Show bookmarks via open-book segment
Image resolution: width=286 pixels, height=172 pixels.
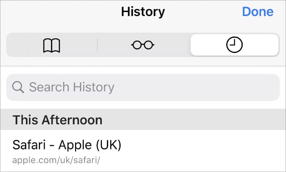(52, 45)
